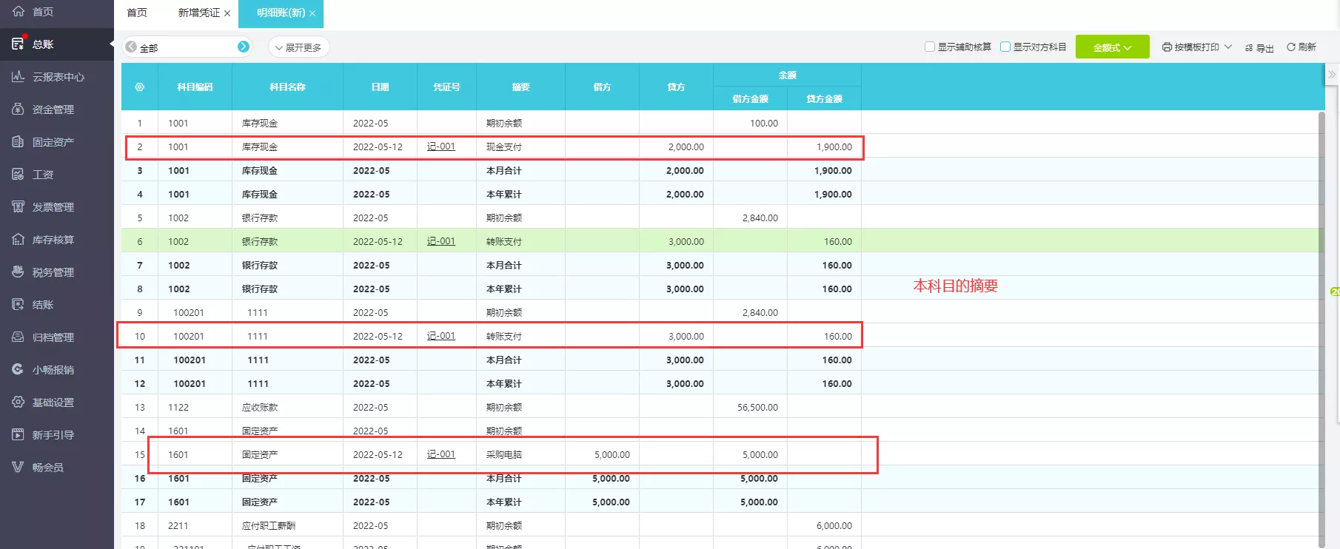Open the 按模板打印 print dropdown
This screenshot has height=549, width=1340.
click(1197, 47)
